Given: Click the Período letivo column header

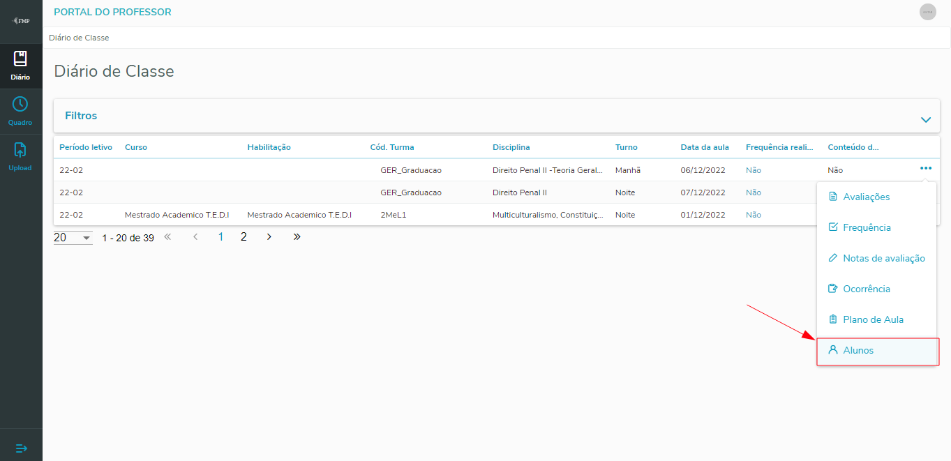Looking at the screenshot, I should pos(86,147).
